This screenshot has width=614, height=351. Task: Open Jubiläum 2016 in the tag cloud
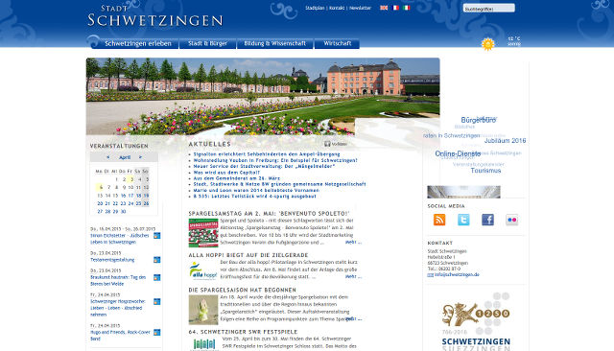tap(506, 141)
